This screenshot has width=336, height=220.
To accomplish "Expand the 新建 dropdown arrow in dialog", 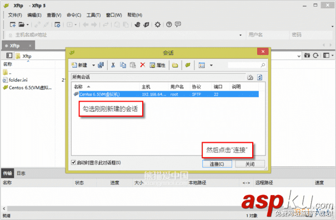I will tap(93, 65).
